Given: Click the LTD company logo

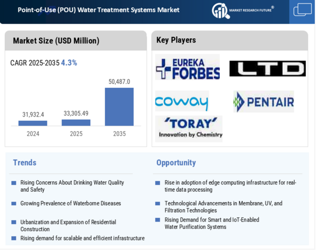Looking at the screenshot, I should point(267,69).
